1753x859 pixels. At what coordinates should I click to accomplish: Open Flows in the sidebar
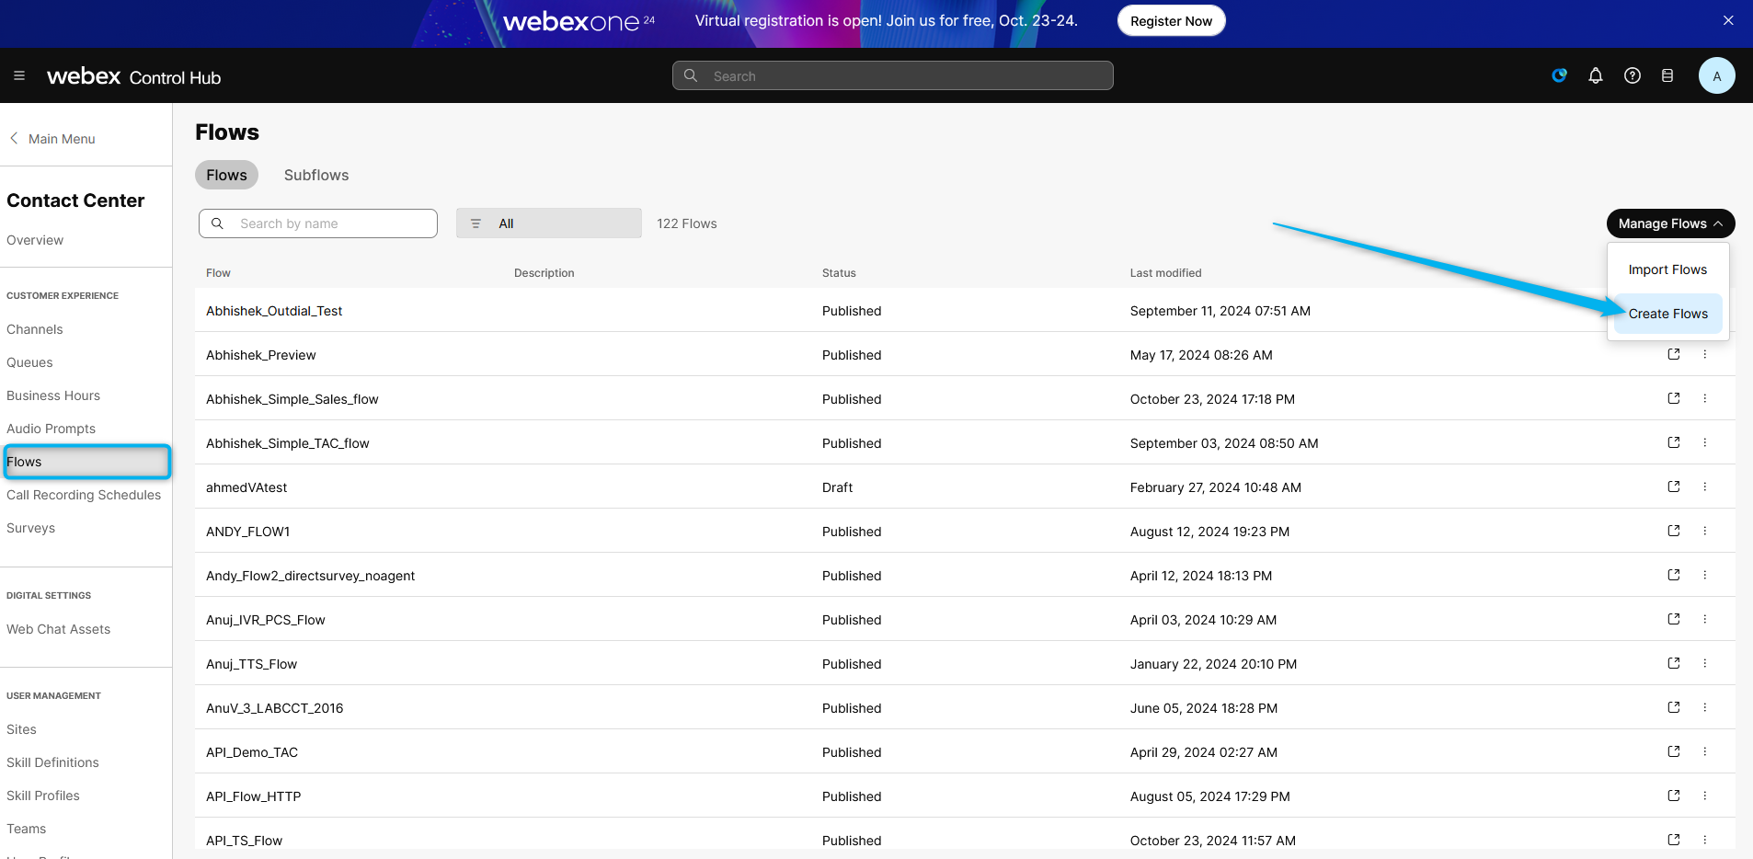pos(86,462)
